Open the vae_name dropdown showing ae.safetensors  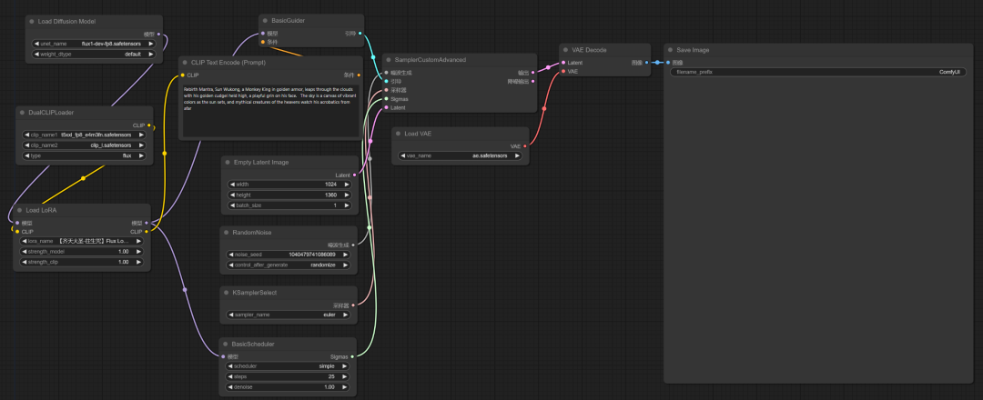click(x=461, y=155)
